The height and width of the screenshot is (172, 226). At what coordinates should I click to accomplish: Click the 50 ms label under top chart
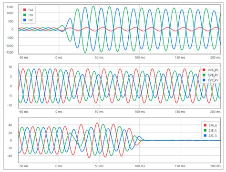(99, 57)
